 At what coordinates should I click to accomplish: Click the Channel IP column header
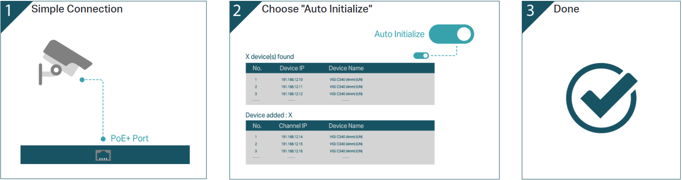[293, 126]
